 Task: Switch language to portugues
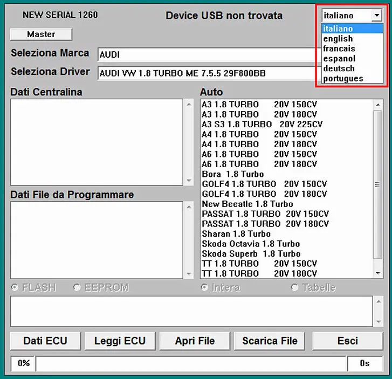pos(352,78)
